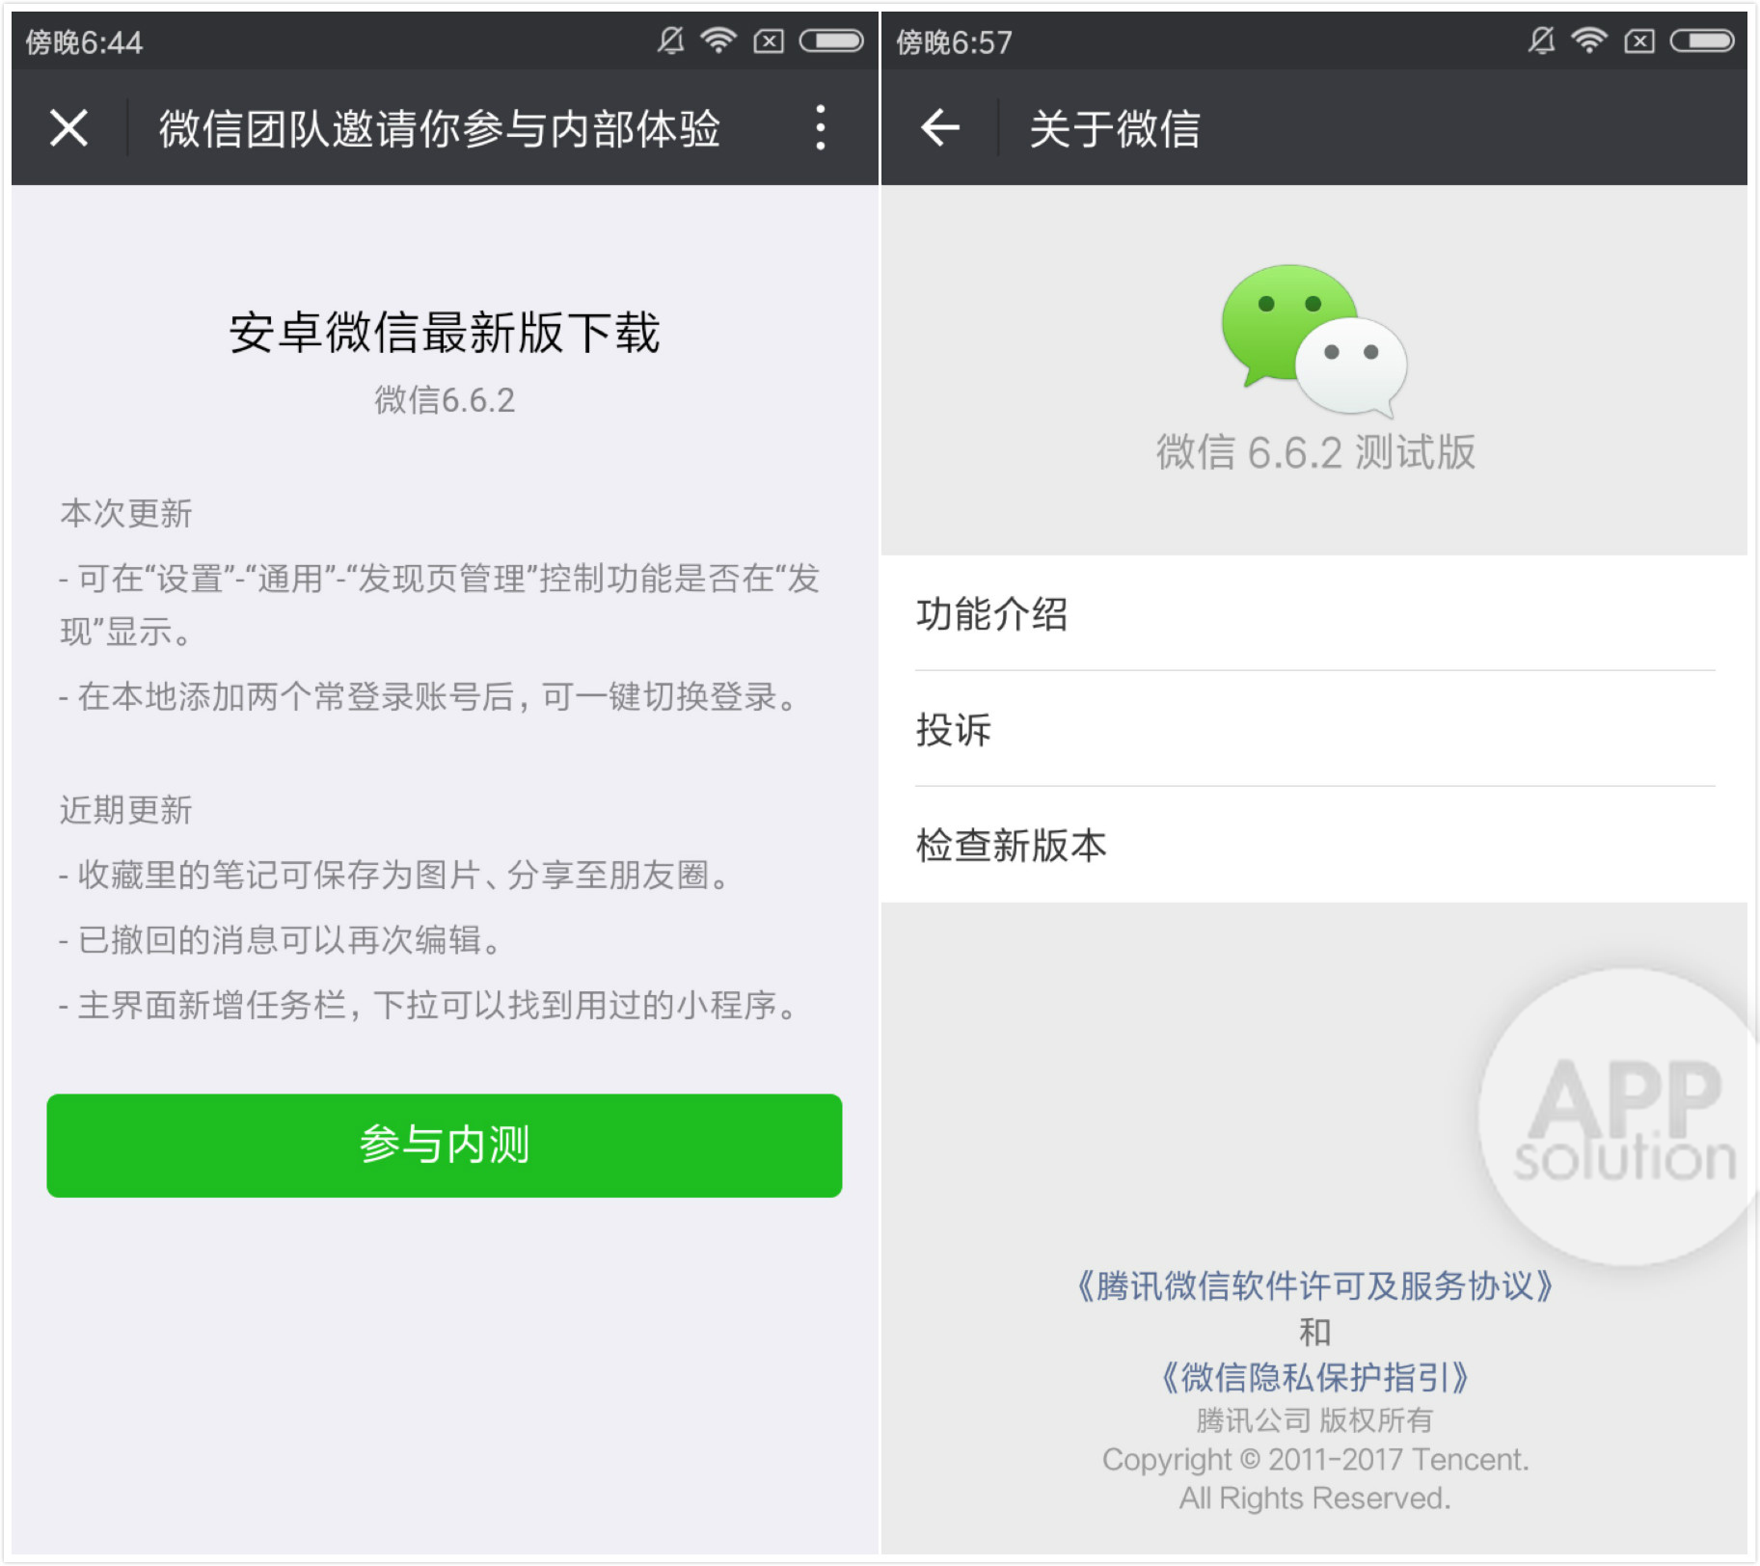This screenshot has height=1566, width=1760.
Task: Close the 微信团队邀请 webview with the X
Action: (x=68, y=126)
